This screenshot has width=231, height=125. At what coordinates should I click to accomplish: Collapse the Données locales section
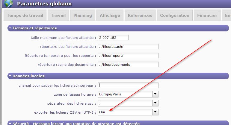[10, 76]
